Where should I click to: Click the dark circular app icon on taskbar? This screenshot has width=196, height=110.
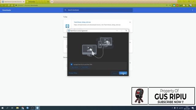(32, 108)
